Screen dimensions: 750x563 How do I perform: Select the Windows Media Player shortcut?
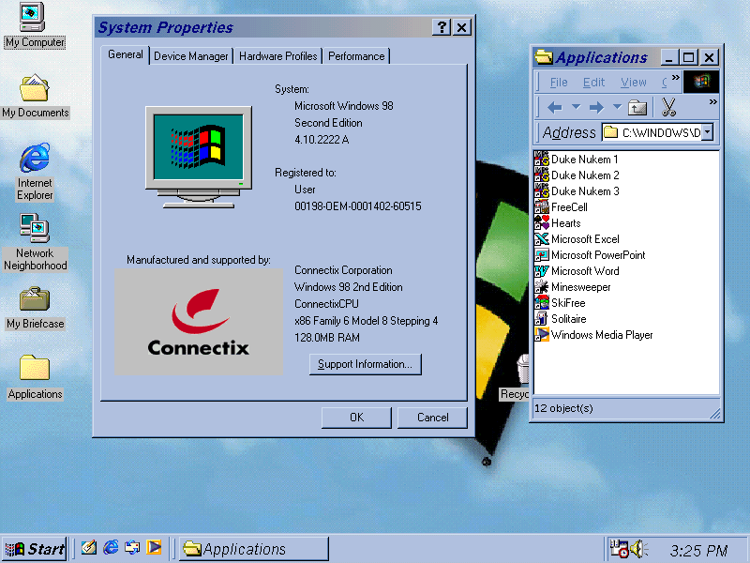[593, 335]
